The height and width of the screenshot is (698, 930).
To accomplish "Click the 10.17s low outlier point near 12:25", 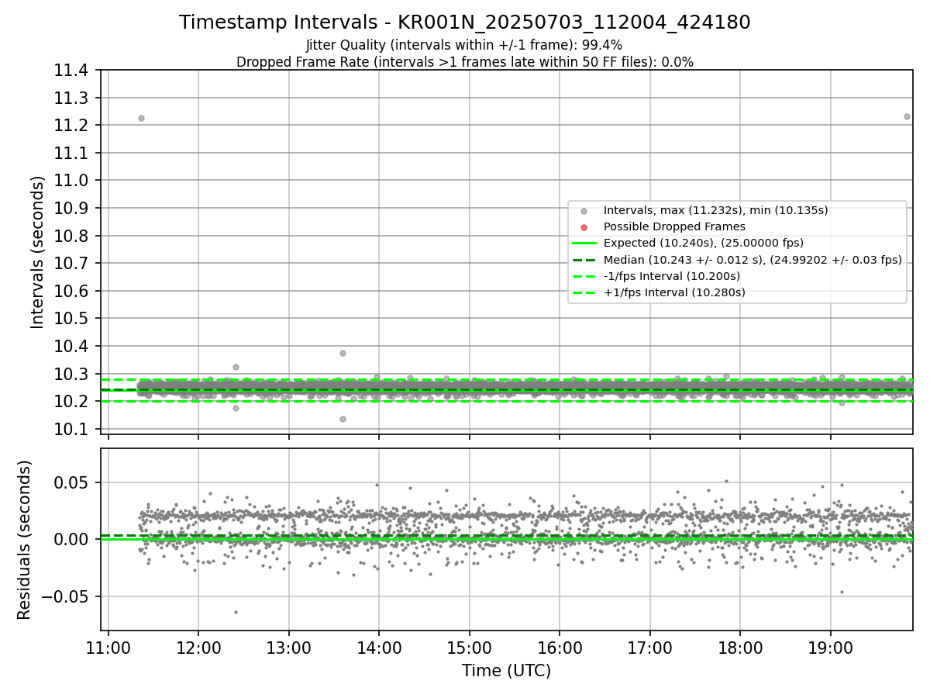I will coord(236,408).
